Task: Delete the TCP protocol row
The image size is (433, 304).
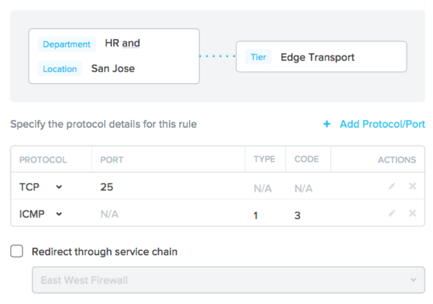Action: 412,186
